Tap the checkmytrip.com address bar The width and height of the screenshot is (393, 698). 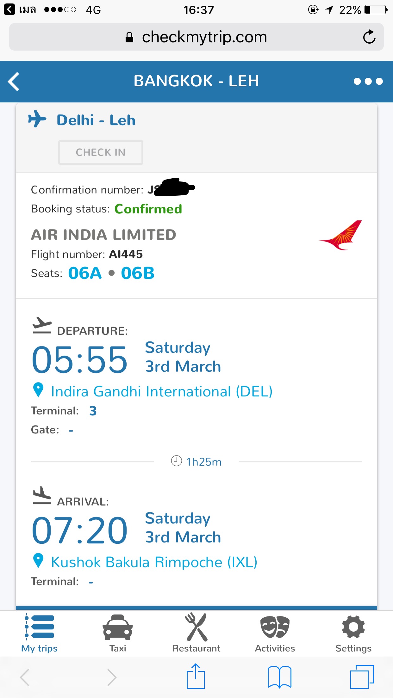pos(196,37)
